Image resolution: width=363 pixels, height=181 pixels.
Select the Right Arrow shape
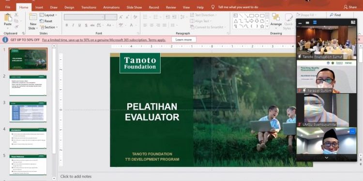(252, 21)
